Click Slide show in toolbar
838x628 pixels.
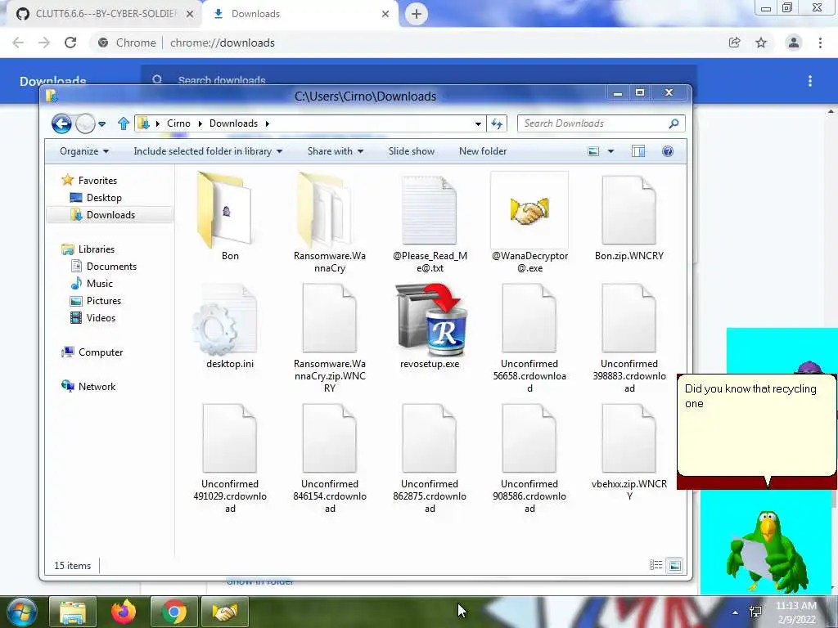412,151
